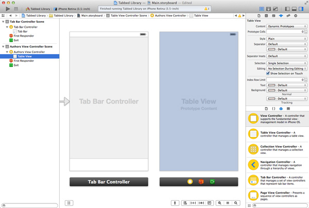
Task: Open the Style dropdown set to Plain
Action: tap(287, 39)
